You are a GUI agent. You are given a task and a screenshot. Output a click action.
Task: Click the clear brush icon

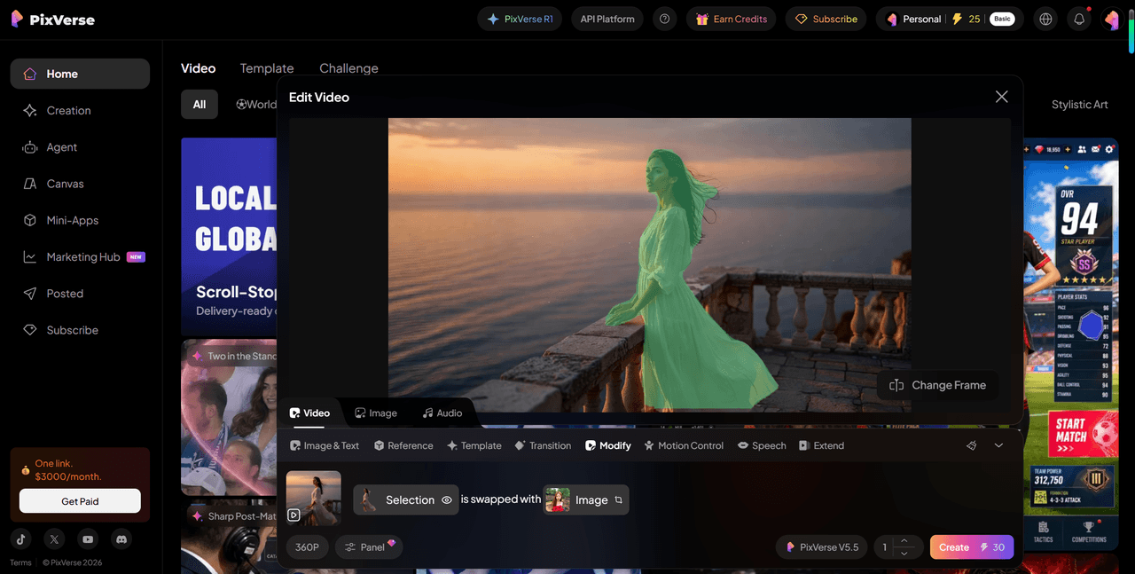point(972,445)
